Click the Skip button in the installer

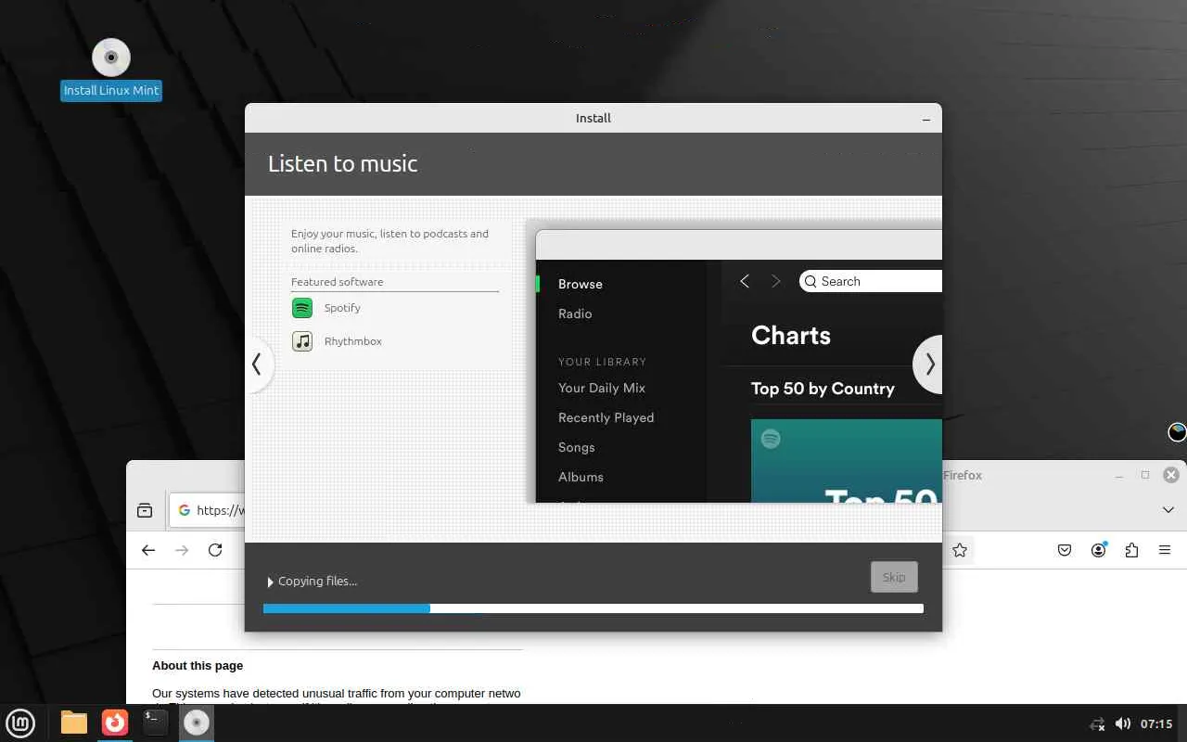point(894,577)
